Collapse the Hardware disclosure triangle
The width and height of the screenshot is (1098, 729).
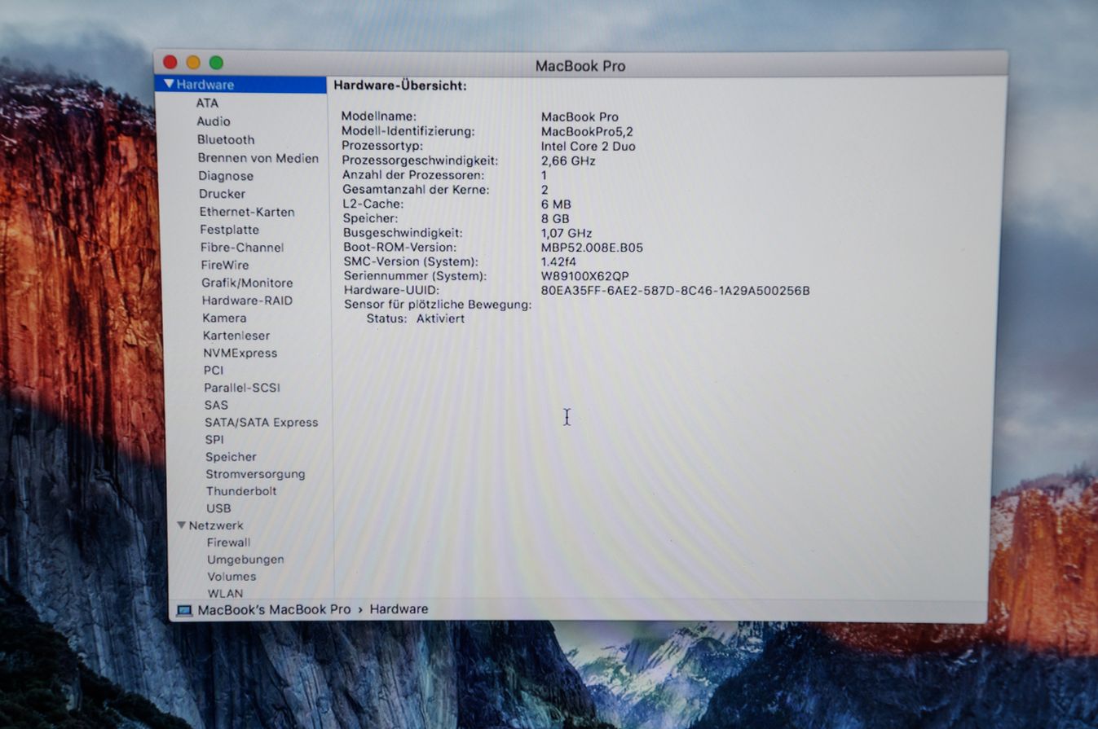click(169, 84)
